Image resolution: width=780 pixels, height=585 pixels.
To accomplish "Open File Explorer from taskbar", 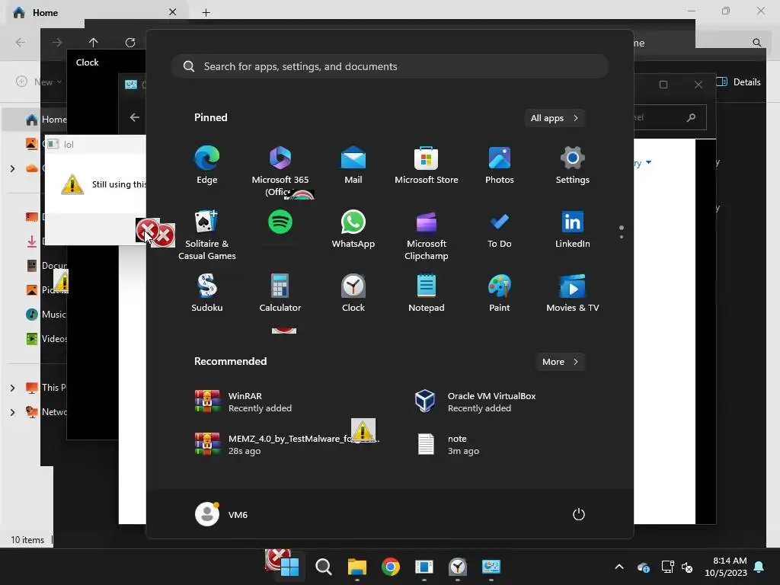I will point(356,567).
